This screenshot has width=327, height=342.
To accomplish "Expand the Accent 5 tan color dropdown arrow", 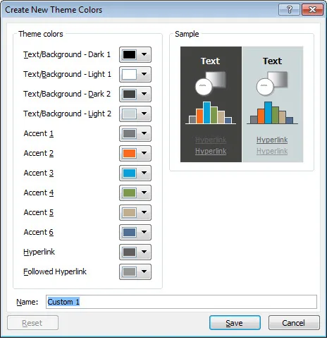I will point(144,212).
